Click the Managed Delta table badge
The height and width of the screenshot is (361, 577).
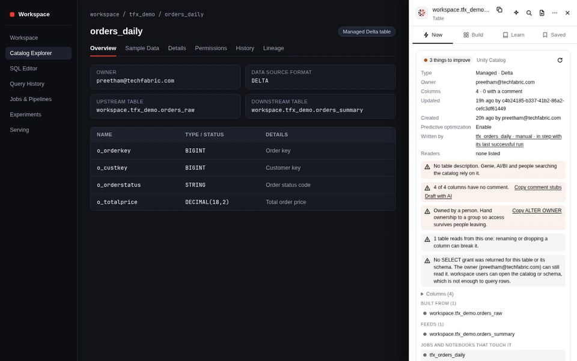click(367, 32)
